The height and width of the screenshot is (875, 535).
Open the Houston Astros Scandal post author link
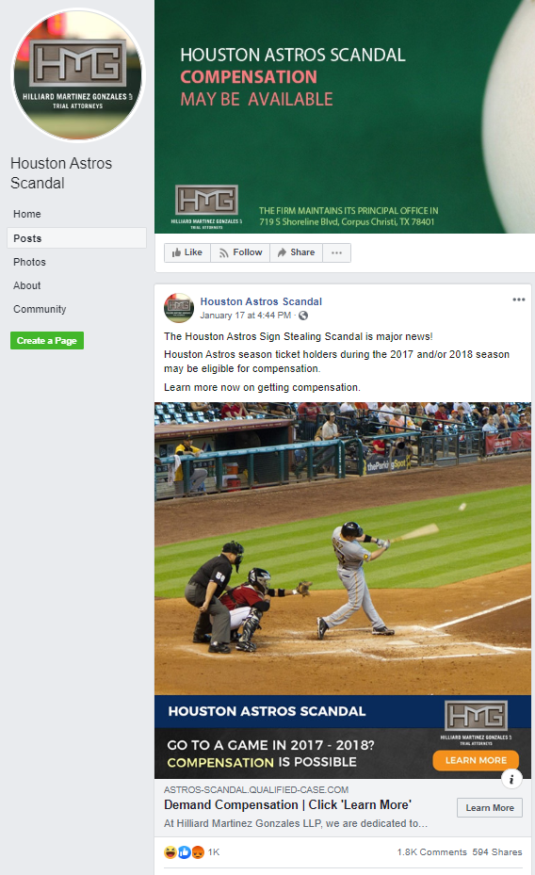pyautogui.click(x=261, y=301)
